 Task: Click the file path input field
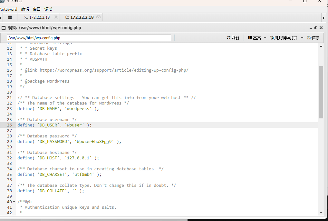[89, 38]
